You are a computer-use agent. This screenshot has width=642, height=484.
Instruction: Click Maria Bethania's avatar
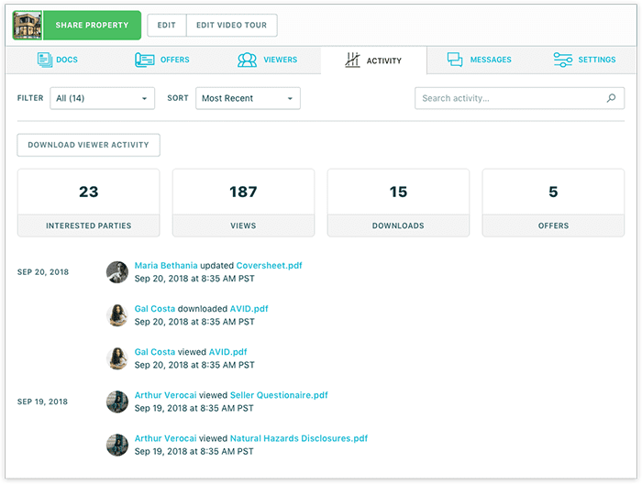pos(116,271)
